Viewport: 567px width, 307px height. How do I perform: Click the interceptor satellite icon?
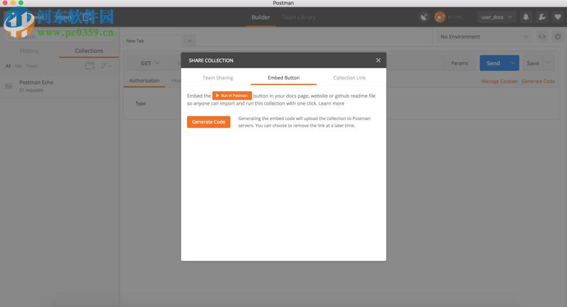click(424, 17)
